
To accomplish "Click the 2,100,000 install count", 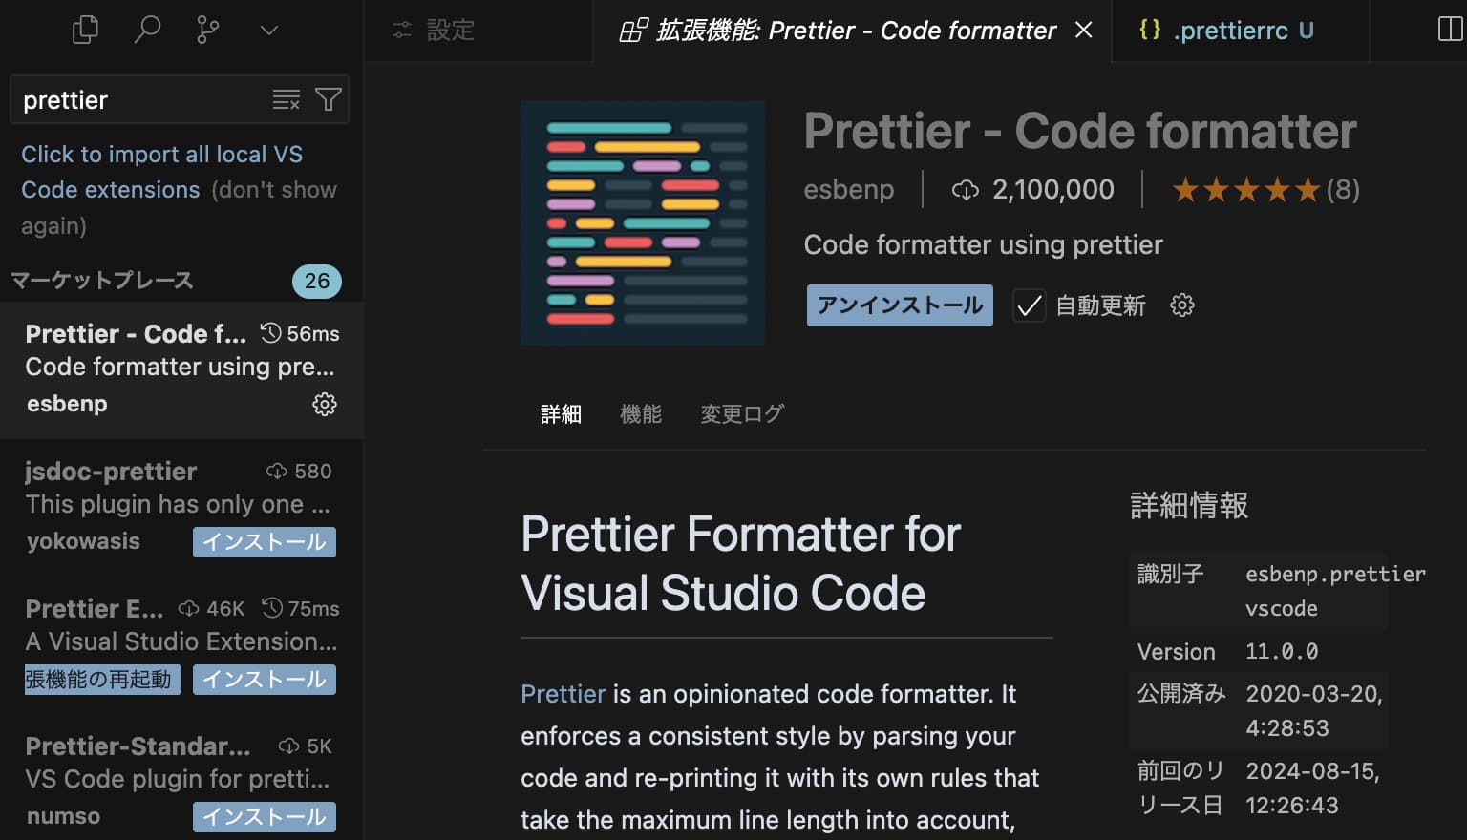I will tap(1033, 190).
